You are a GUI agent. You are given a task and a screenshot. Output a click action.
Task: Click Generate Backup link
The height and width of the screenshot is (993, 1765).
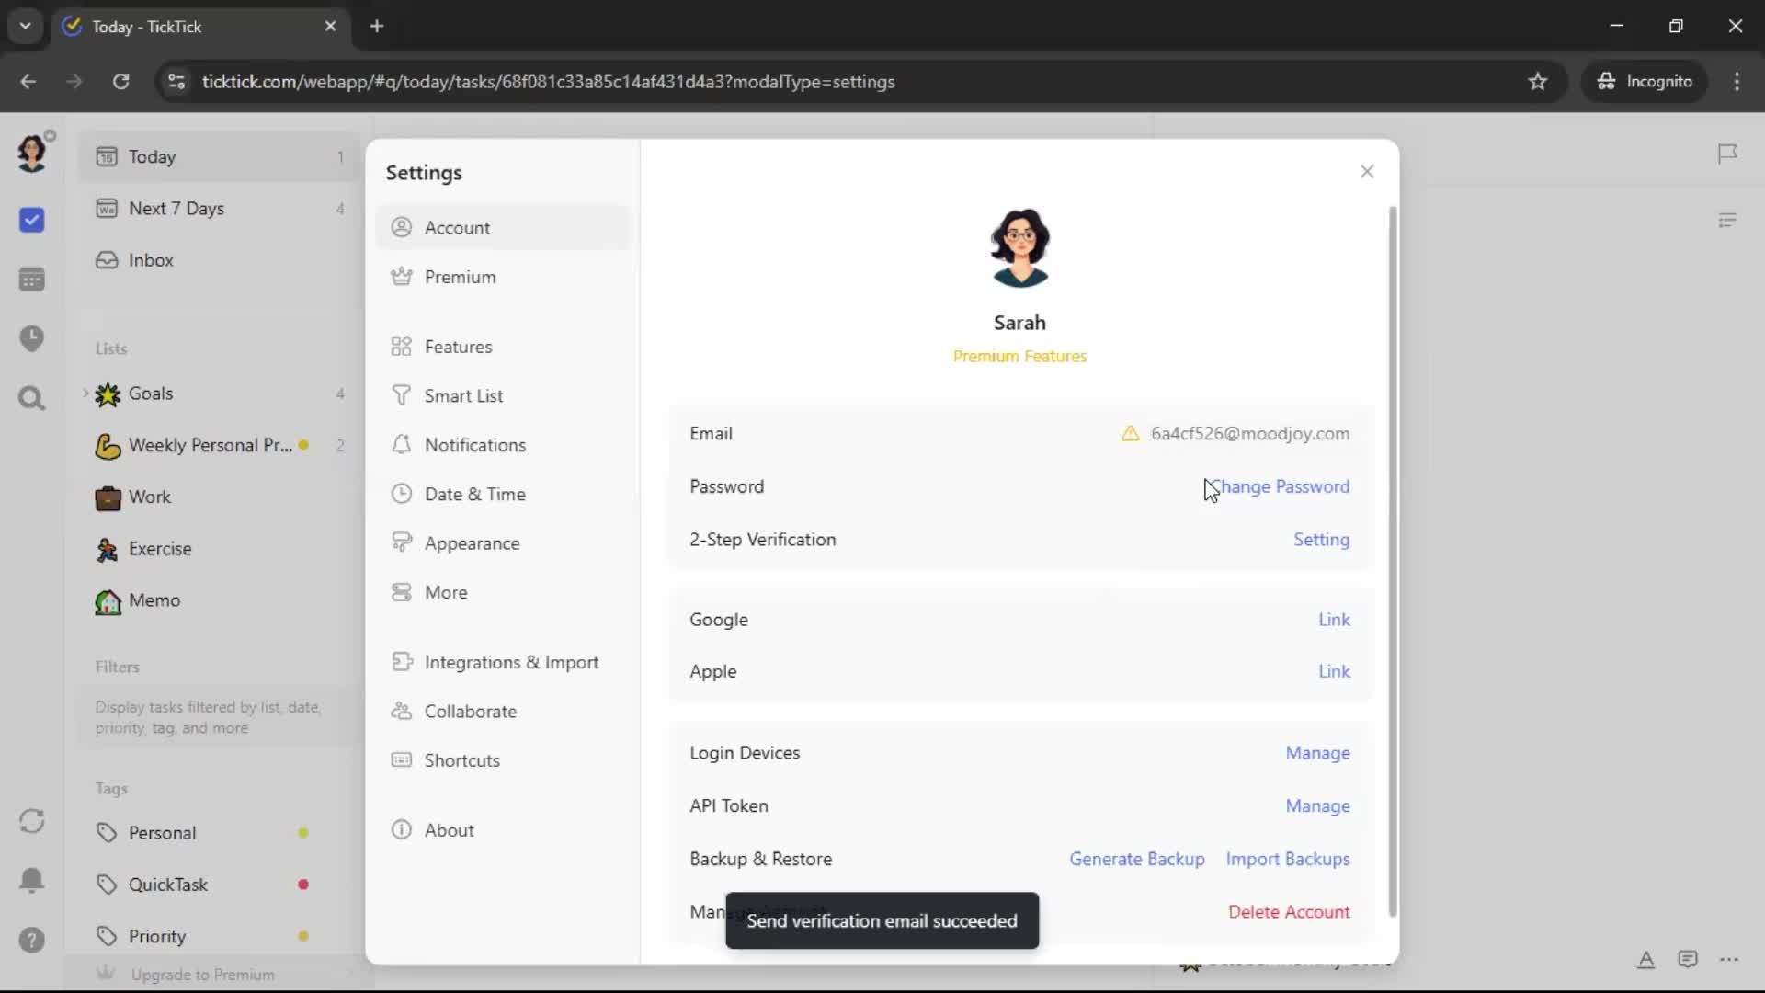click(x=1136, y=859)
